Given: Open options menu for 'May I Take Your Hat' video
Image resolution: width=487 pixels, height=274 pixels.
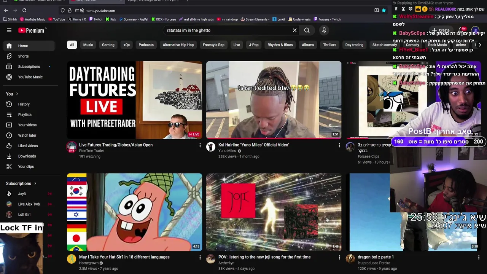Looking at the screenshot, I should 200,258.
